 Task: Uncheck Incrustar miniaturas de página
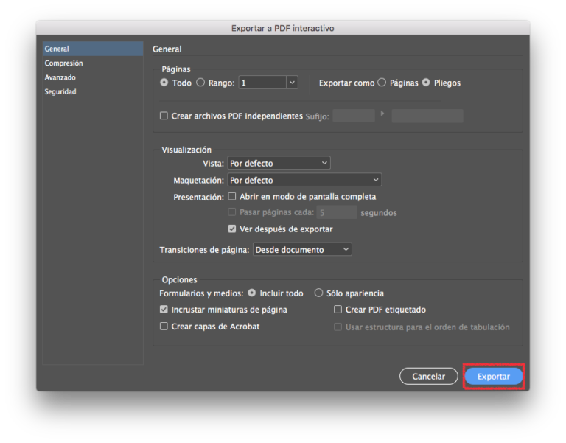coord(164,310)
